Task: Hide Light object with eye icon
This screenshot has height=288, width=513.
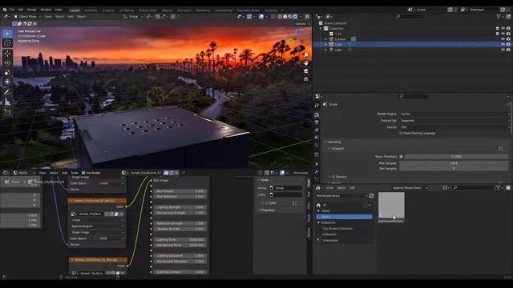Action: coord(503,50)
